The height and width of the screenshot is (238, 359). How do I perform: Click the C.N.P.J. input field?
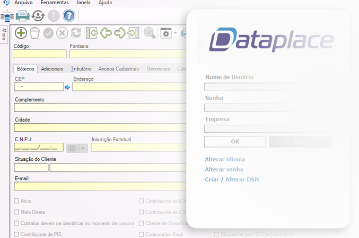(x=39, y=148)
